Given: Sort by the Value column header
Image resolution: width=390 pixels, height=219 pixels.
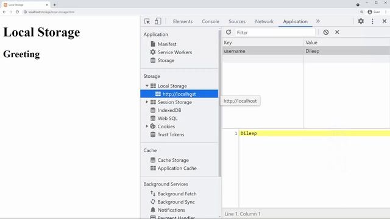Looking at the screenshot, I should coord(347,43).
